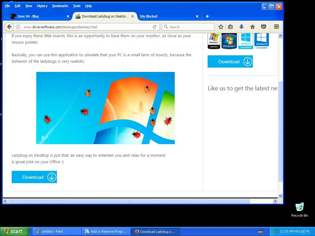Open the View menu

(29, 6)
